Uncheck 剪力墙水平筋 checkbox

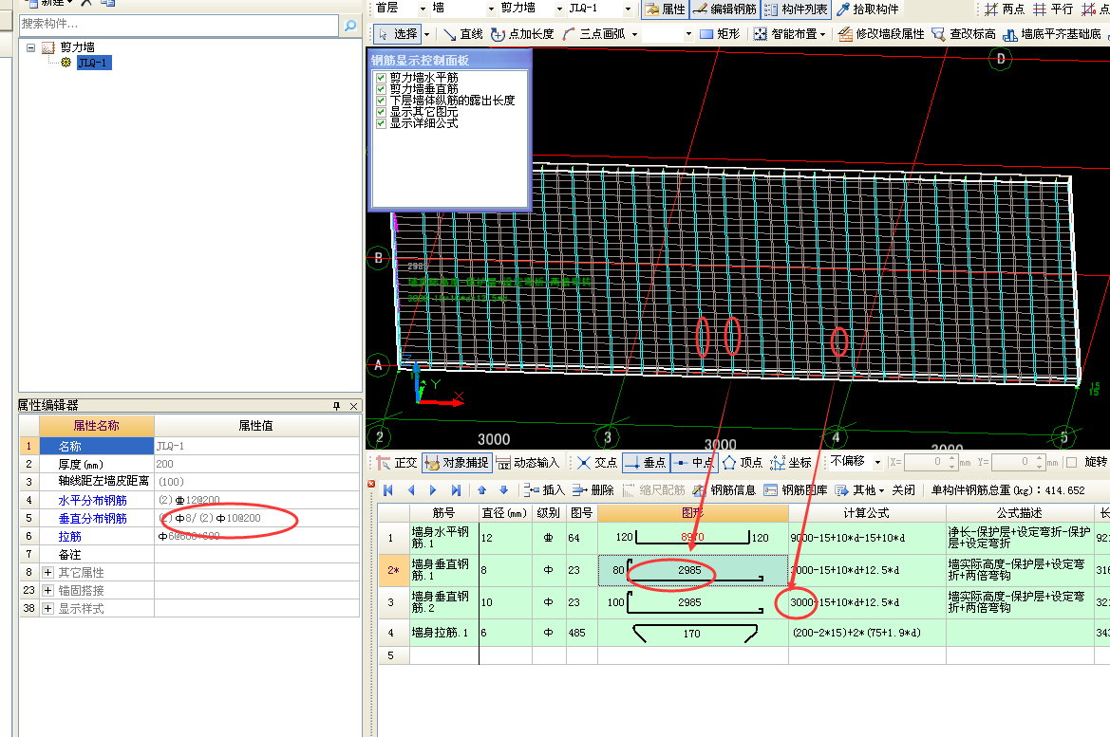pyautogui.click(x=381, y=78)
